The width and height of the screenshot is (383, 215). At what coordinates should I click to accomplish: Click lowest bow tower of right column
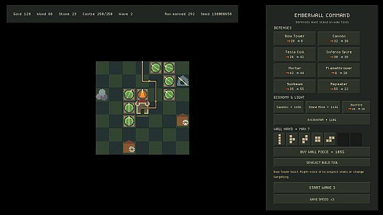coord(169,95)
